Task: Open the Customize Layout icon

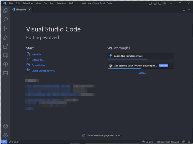Action: (x=165, y=3)
